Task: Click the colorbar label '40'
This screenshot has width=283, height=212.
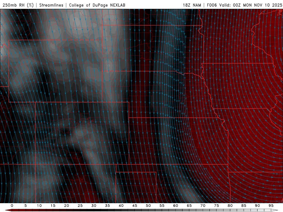Action: tap(121, 206)
